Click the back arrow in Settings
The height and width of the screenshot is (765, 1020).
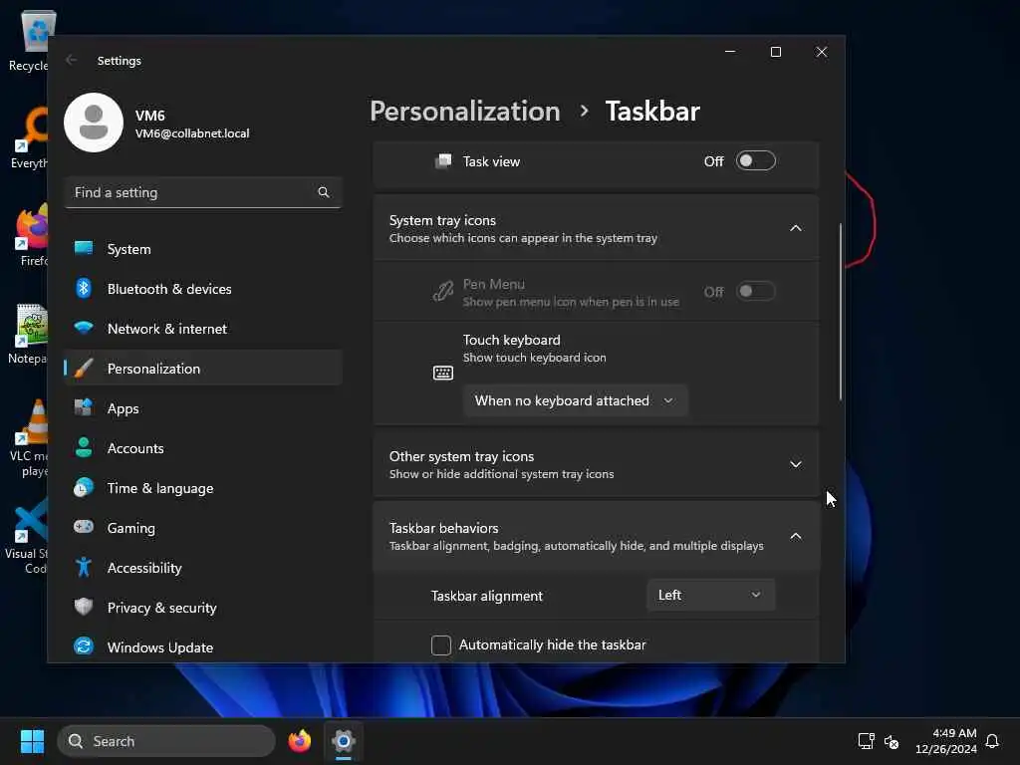[71, 60]
